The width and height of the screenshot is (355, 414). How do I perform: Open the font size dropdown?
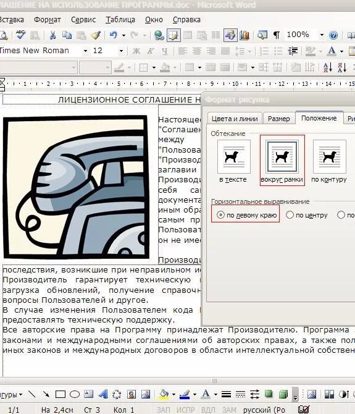pyautogui.click(x=121, y=51)
